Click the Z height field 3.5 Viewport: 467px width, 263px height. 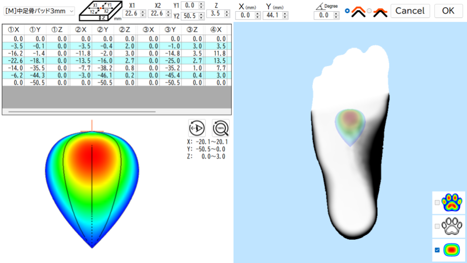click(215, 13)
